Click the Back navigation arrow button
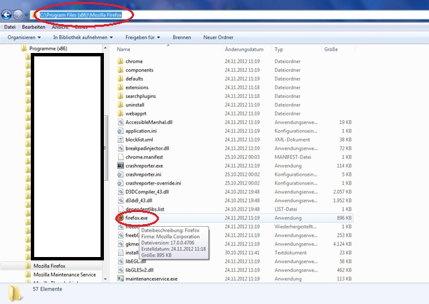The width and height of the screenshot is (429, 304). pos(6,15)
